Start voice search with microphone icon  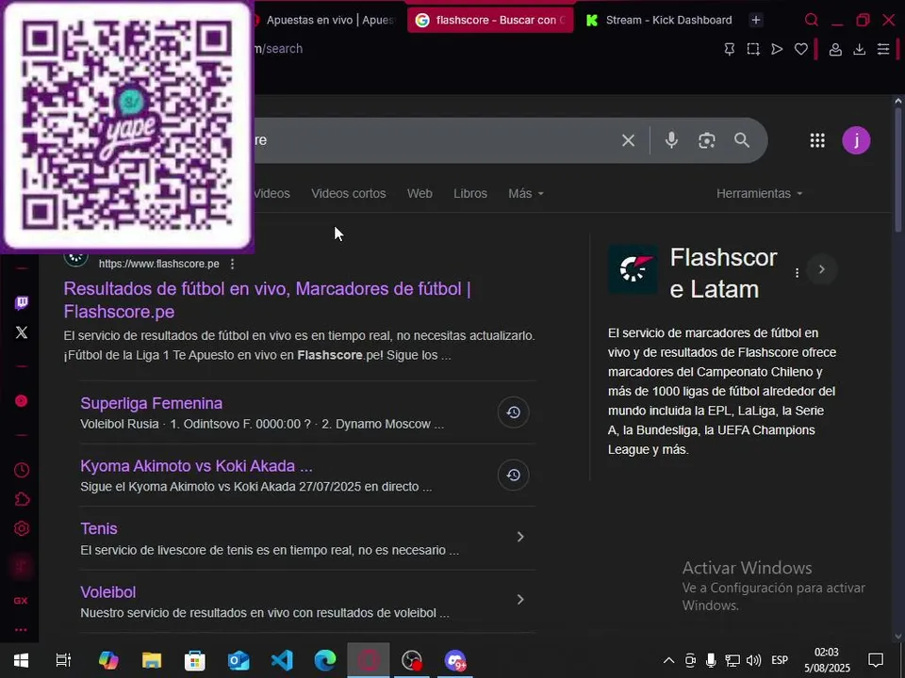click(x=671, y=140)
